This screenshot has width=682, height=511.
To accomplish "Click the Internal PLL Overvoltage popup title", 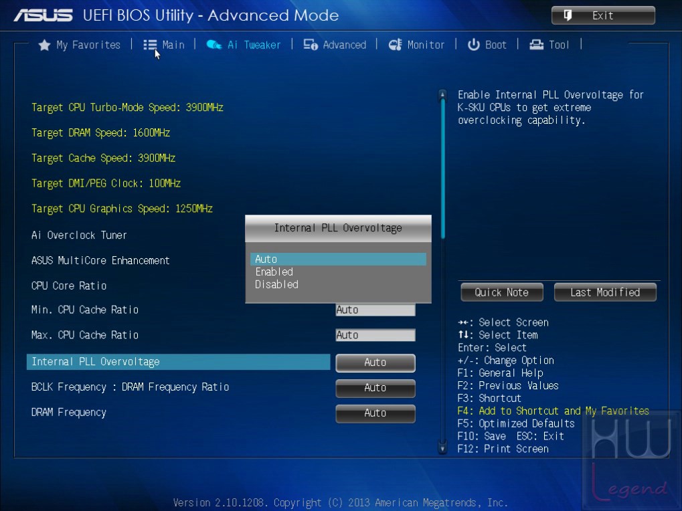I will pyautogui.click(x=338, y=228).
